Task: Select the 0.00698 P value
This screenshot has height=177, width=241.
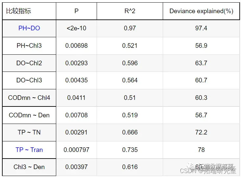Action: 76,45
